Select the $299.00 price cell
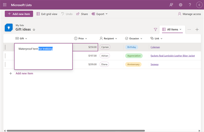The width and height of the screenshot is (204, 132). tap(85, 64)
